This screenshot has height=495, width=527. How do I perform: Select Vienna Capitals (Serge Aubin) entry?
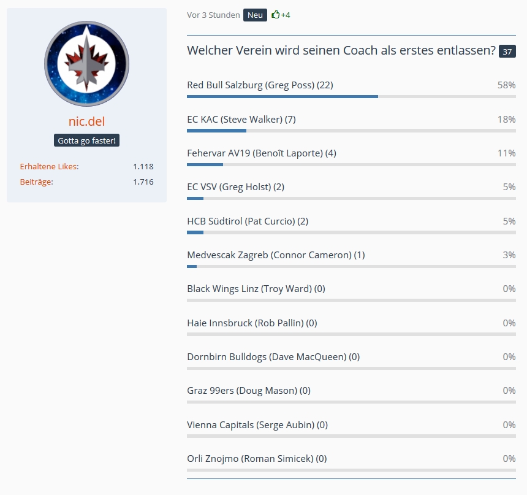click(257, 424)
